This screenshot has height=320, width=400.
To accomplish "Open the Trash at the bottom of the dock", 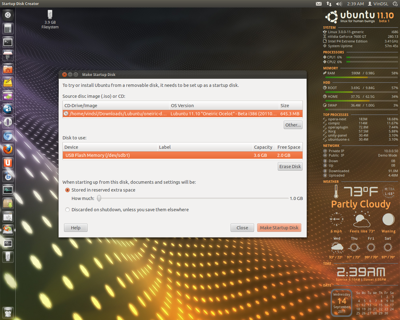I will (x=7, y=312).
